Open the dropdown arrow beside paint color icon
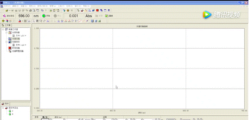The image size is (249, 120). 23,21
